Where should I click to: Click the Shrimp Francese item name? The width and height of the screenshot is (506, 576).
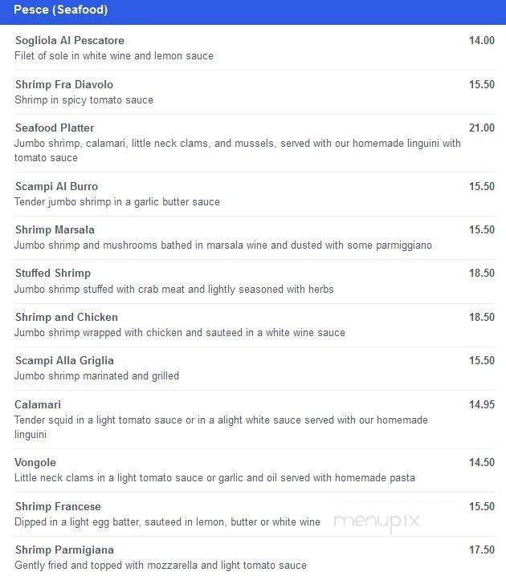pyautogui.click(x=58, y=506)
